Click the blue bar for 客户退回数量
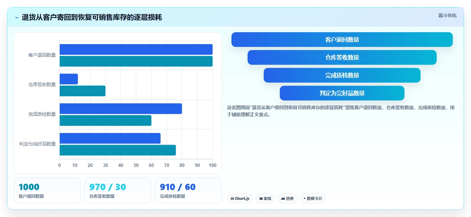 point(136,49)
